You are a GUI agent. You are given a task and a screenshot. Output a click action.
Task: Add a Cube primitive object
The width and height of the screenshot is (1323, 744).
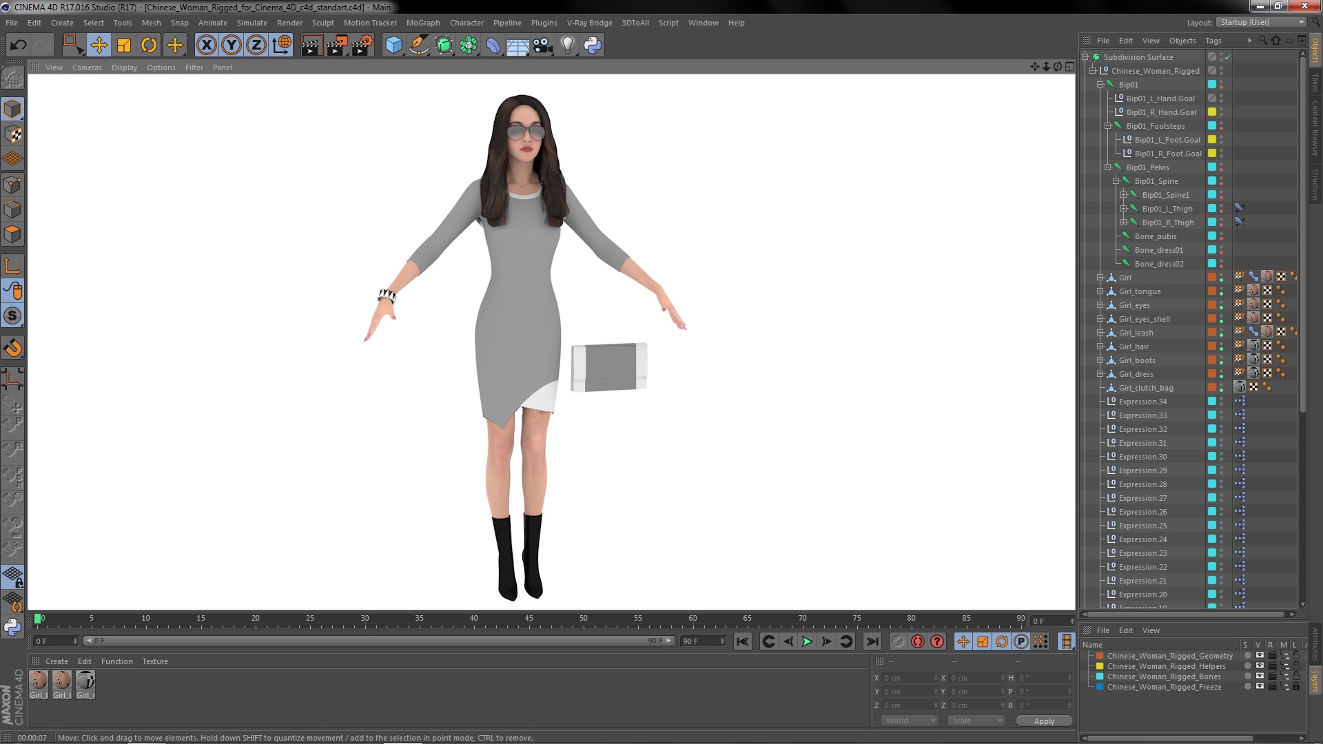pyautogui.click(x=393, y=45)
